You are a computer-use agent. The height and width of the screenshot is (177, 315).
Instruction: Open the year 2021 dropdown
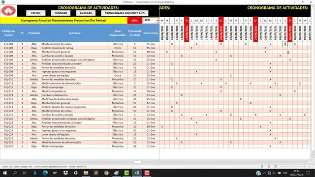click(157, 20)
